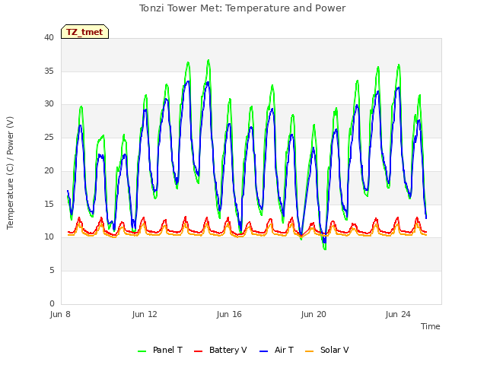The width and height of the screenshot is (487, 365).
Task: Click the 'Jun 16' x-axis tick label
Action: click(x=229, y=314)
